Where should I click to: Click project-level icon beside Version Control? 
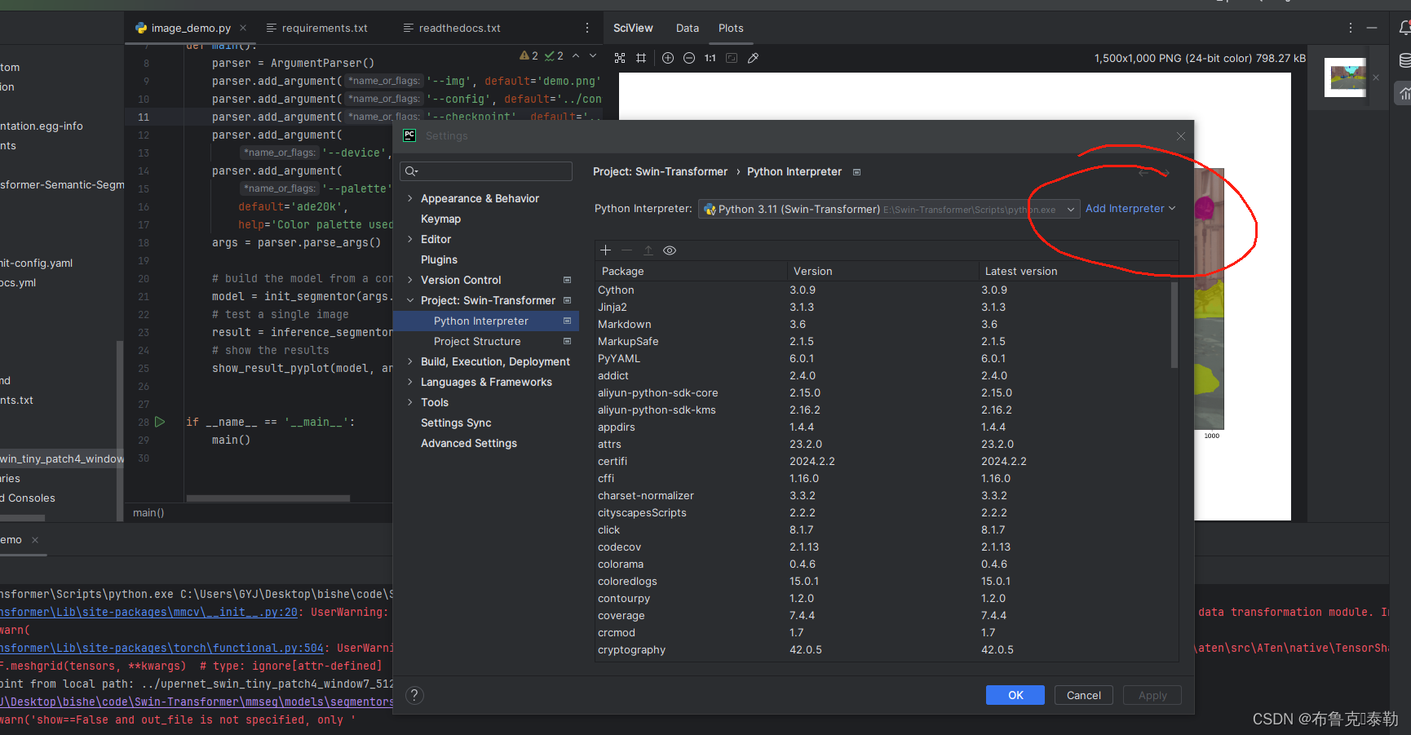coord(567,280)
